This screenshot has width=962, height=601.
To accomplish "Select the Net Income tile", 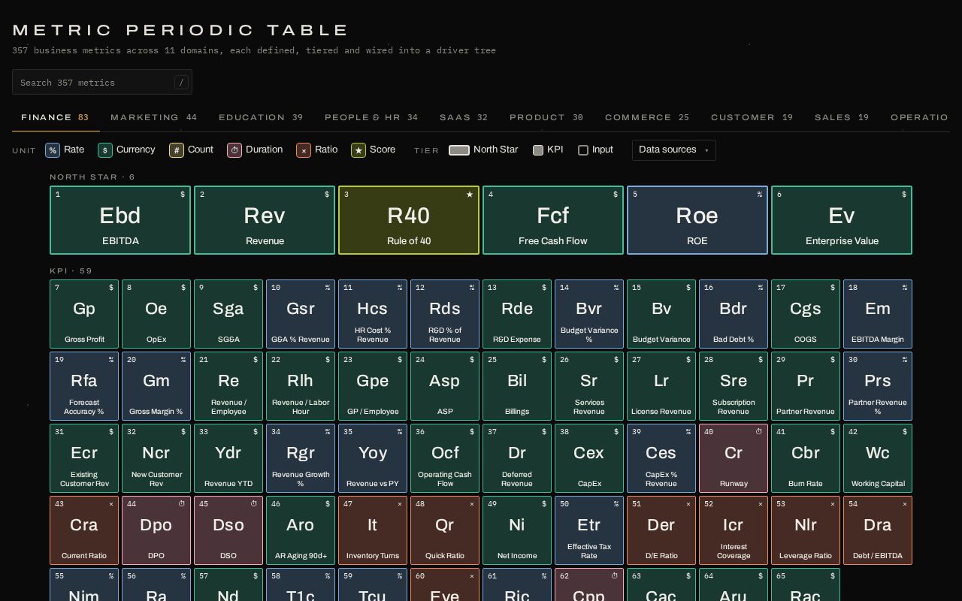I will tap(517, 530).
